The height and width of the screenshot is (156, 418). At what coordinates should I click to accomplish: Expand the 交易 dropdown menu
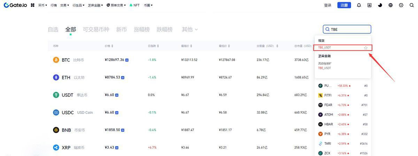pyautogui.click(x=64, y=5)
